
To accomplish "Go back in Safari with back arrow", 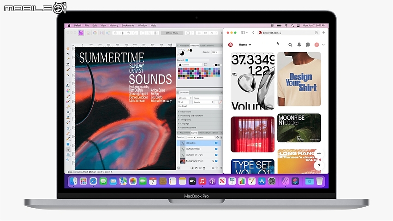I will click(253, 33).
